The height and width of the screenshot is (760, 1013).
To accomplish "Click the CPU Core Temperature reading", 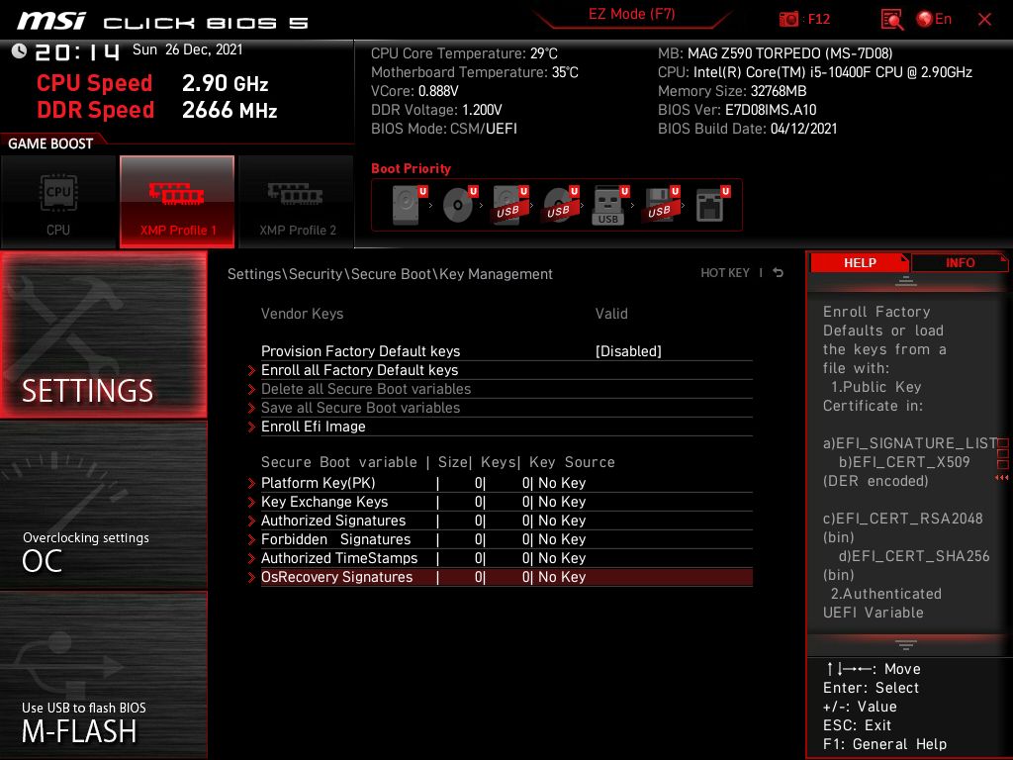I will 464,53.
